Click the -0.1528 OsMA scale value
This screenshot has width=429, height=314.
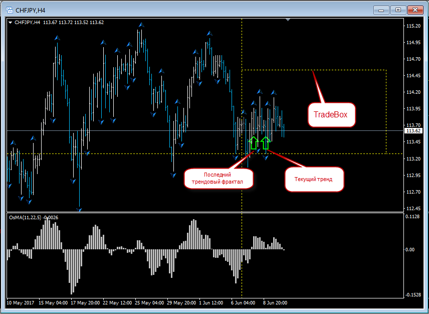413,295
